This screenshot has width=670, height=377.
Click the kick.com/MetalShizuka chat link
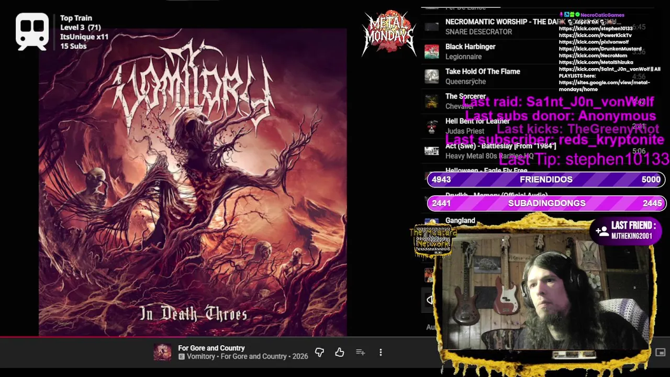pos(596,62)
